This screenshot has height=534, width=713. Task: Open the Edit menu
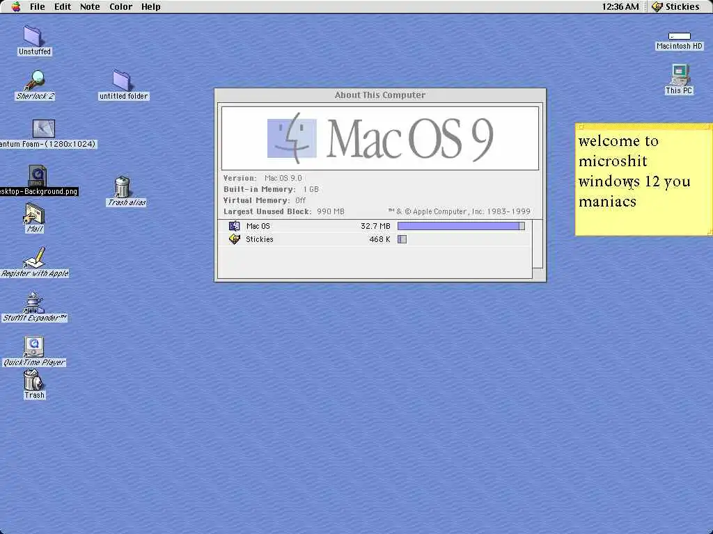tap(62, 7)
